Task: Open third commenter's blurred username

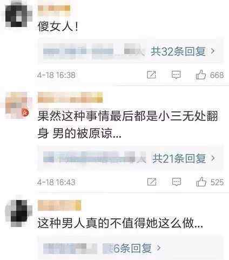Action: click(59, 205)
